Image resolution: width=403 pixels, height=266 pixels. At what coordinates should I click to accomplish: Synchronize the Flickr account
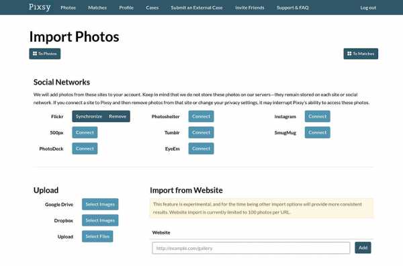point(89,116)
